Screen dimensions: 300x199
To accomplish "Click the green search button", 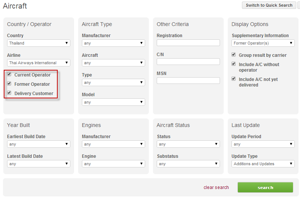I will [265, 187].
